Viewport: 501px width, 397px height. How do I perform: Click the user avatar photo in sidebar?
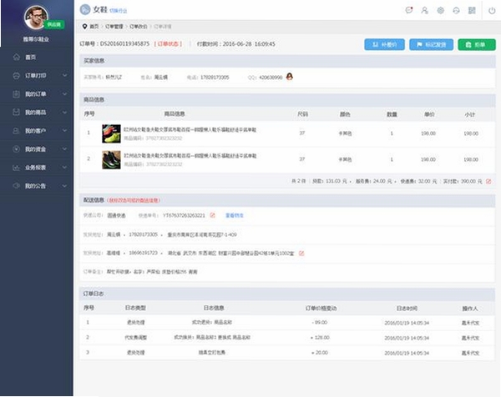pyautogui.click(x=36, y=18)
